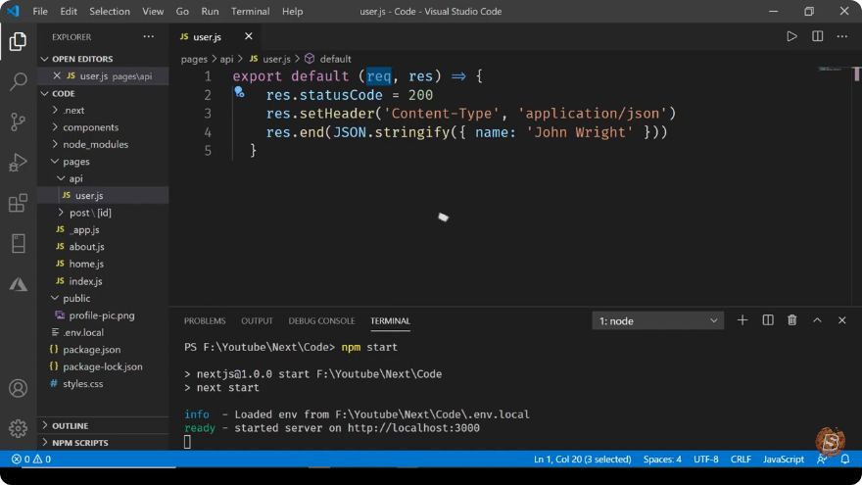The height and width of the screenshot is (485, 862).
Task: Change encoding via UTF-8 status item
Action: click(x=706, y=459)
